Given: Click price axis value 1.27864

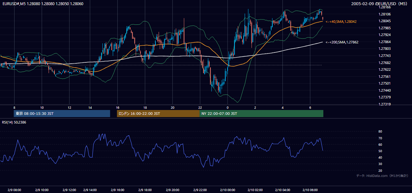Looking at the screenshot, I should pyautogui.click(x=384, y=42).
